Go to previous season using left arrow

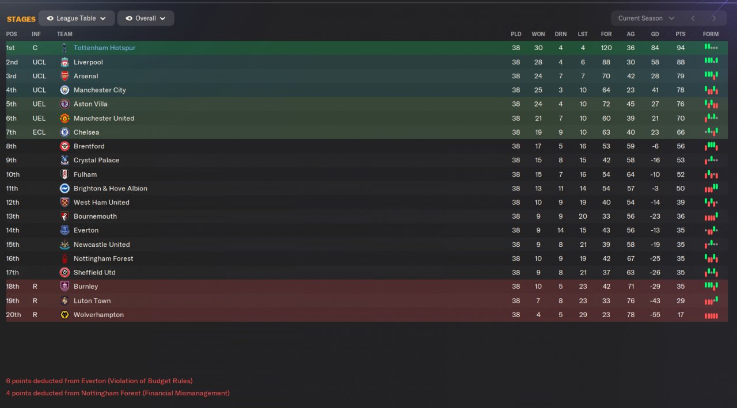tap(693, 18)
